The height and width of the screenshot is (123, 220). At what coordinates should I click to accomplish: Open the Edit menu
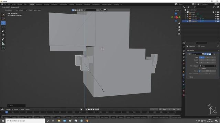coord(9,4)
